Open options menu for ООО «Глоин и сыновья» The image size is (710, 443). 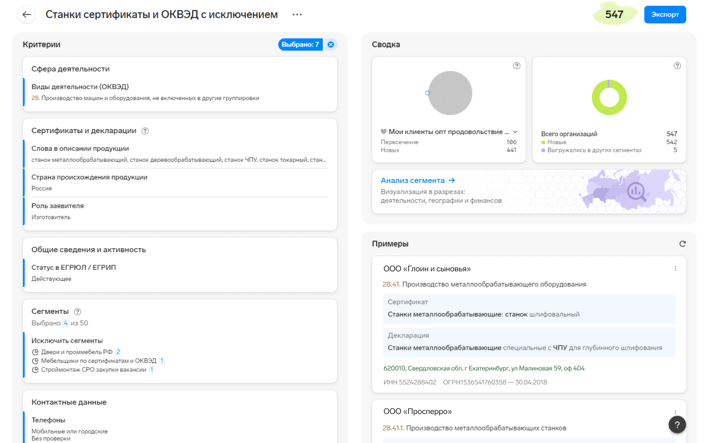[x=675, y=269]
